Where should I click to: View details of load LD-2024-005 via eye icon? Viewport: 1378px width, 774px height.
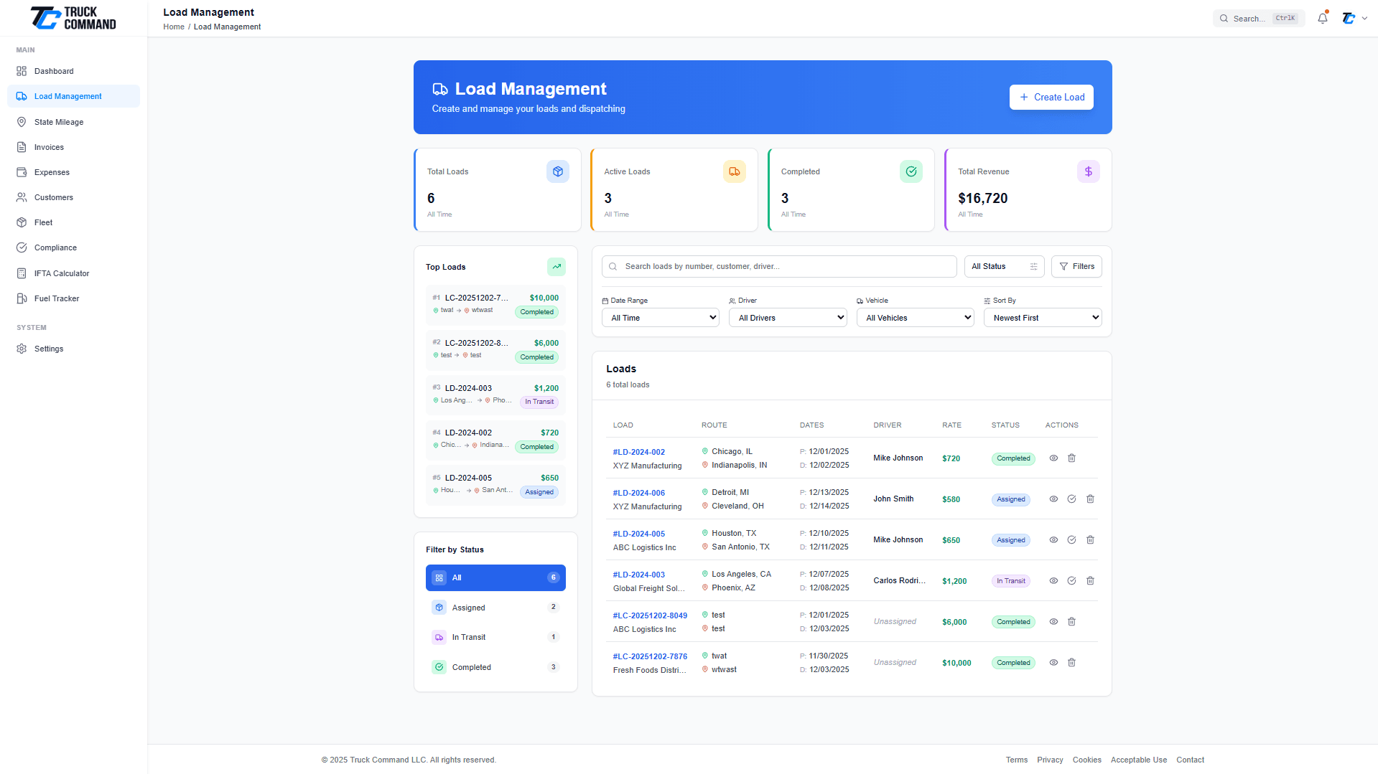[x=1053, y=539]
